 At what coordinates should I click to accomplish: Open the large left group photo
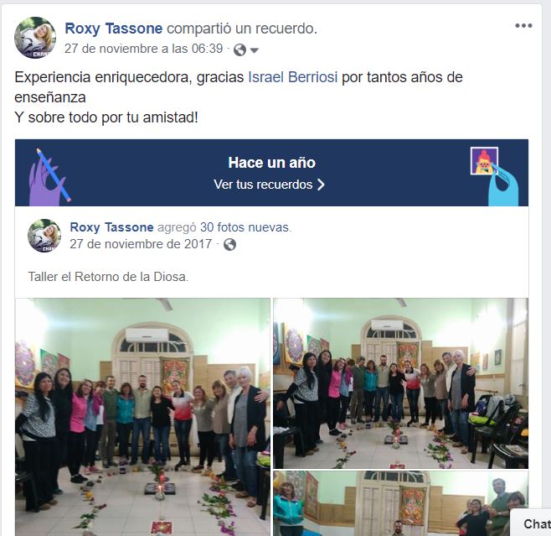coord(142,417)
